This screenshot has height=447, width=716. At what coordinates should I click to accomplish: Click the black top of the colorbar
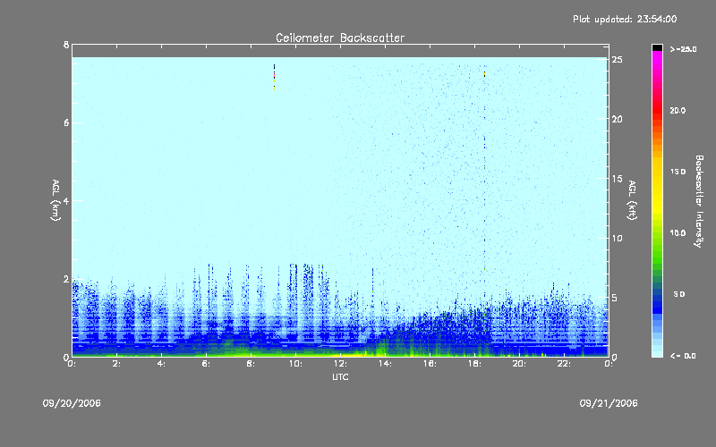pyautogui.click(x=657, y=47)
